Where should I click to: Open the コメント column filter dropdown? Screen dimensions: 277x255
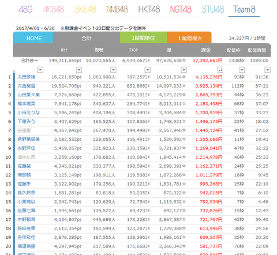click(148, 70)
